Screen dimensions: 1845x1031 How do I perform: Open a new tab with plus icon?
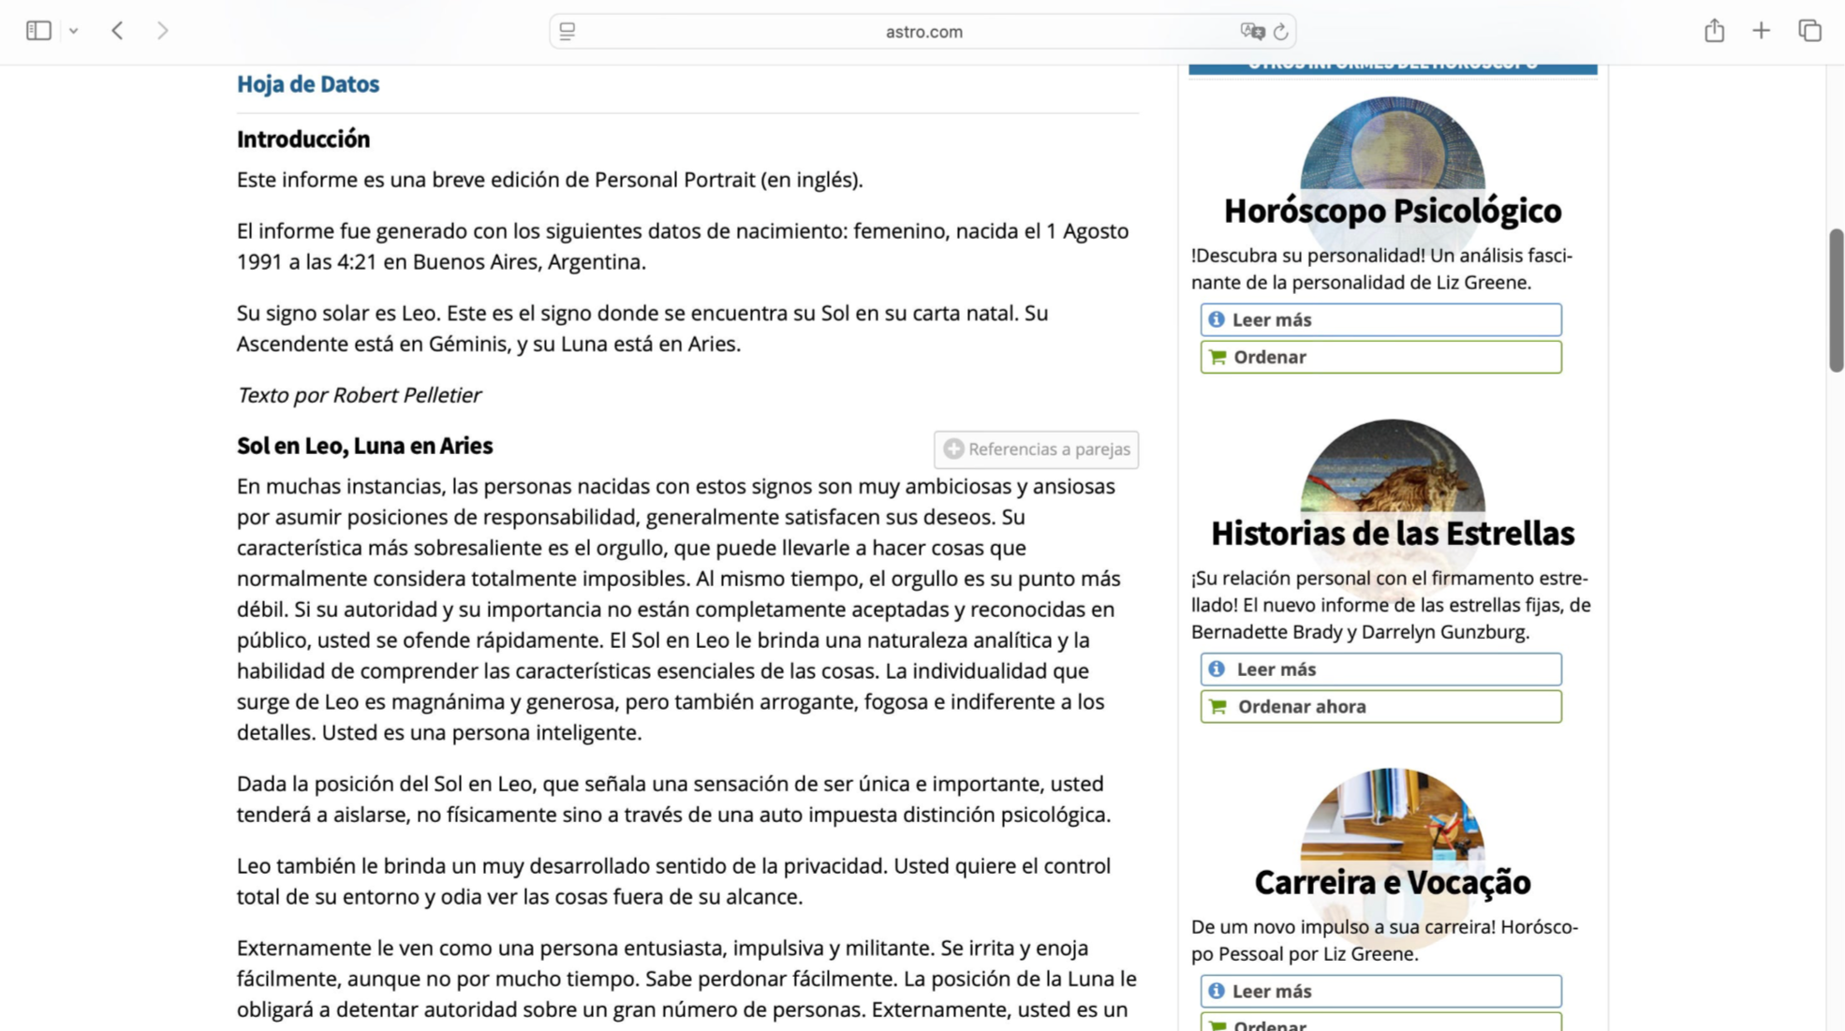click(1761, 31)
